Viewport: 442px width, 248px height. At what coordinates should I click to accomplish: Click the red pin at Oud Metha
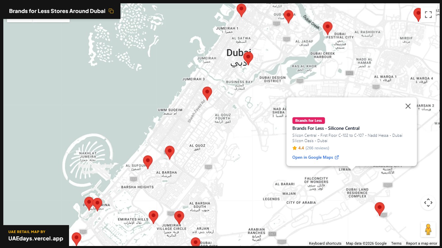(x=288, y=17)
